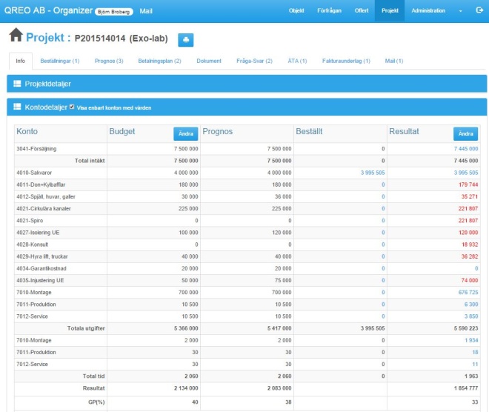Image resolution: width=489 pixels, height=412 pixels.
Task: Collapse the Kontodetaljer panel header
Action: point(247,107)
